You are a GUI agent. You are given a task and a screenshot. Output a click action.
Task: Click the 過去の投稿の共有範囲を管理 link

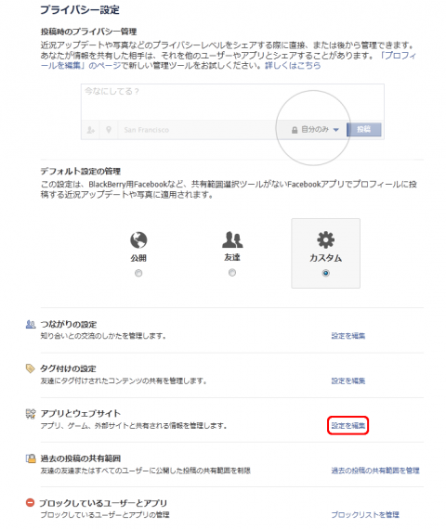coord(375,471)
